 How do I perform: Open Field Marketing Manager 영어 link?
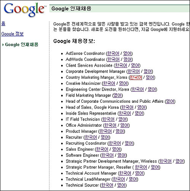[x=118, y=95]
